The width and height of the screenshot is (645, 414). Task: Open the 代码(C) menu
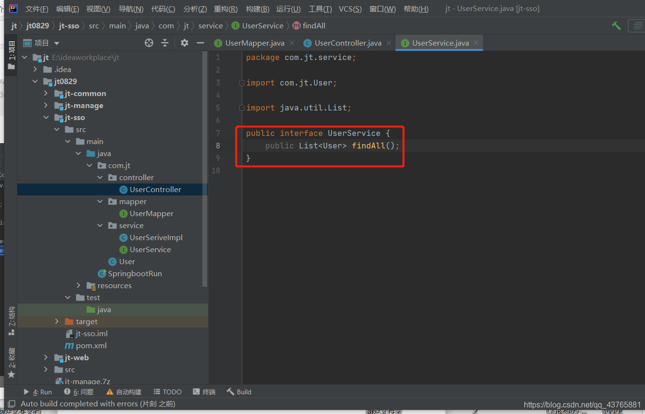163,9
